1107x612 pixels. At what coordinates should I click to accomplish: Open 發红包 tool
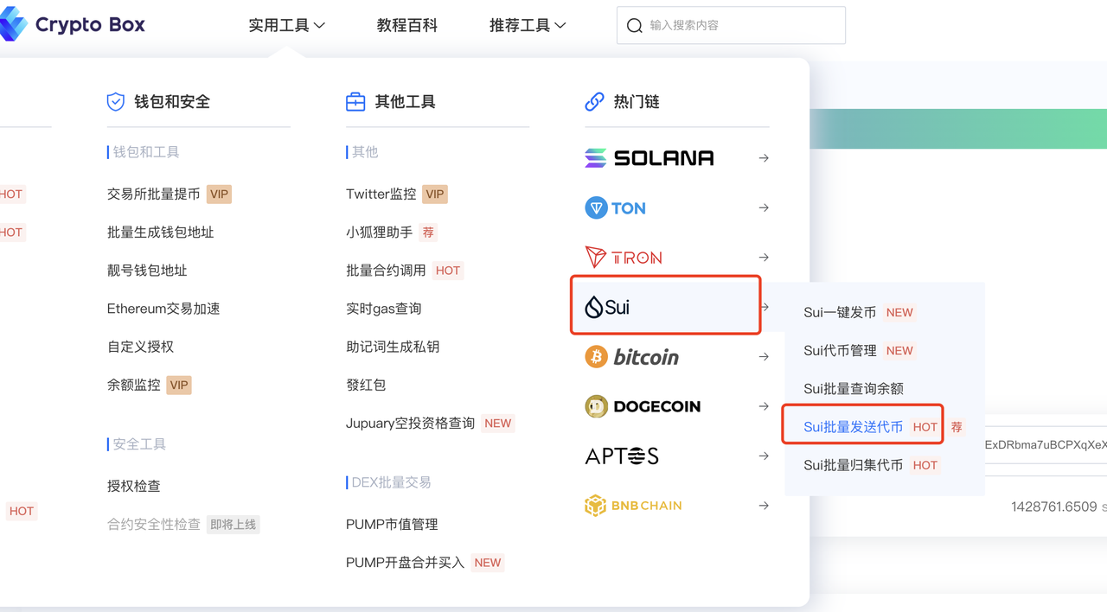click(x=366, y=385)
